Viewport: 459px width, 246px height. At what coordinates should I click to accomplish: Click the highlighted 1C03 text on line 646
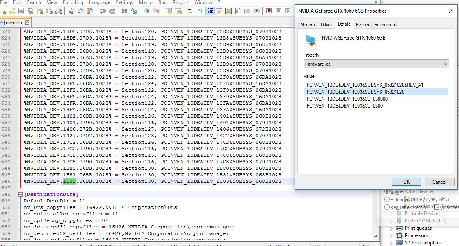click(x=69, y=181)
